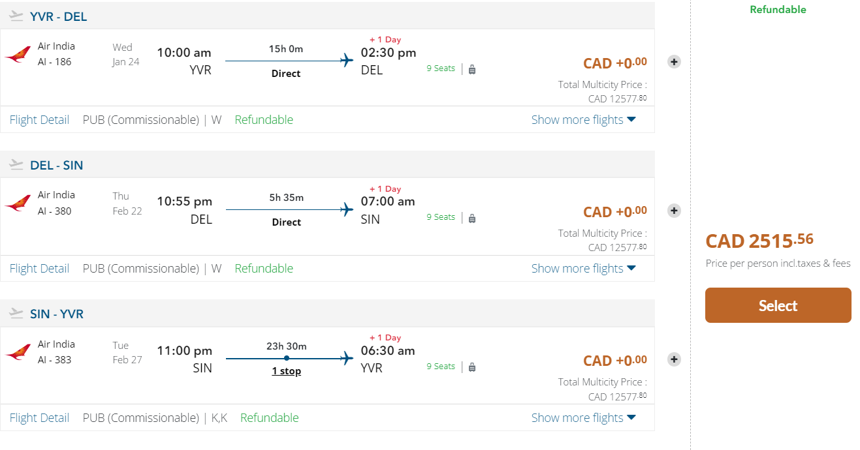The image size is (860, 450).
Task: Click the plus icon beside SIN - YVR flight
Action: [675, 359]
